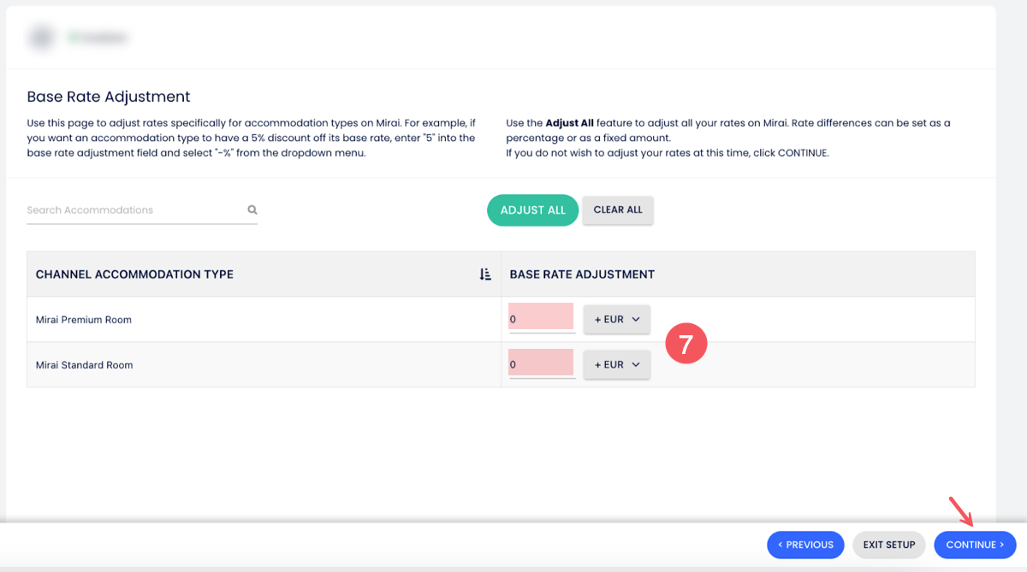Click the blurred profile avatar at top
The image size is (1027, 572).
coord(39,38)
